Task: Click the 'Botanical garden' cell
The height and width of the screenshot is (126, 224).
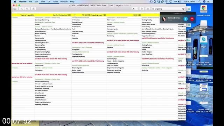Action: tap(77, 68)
